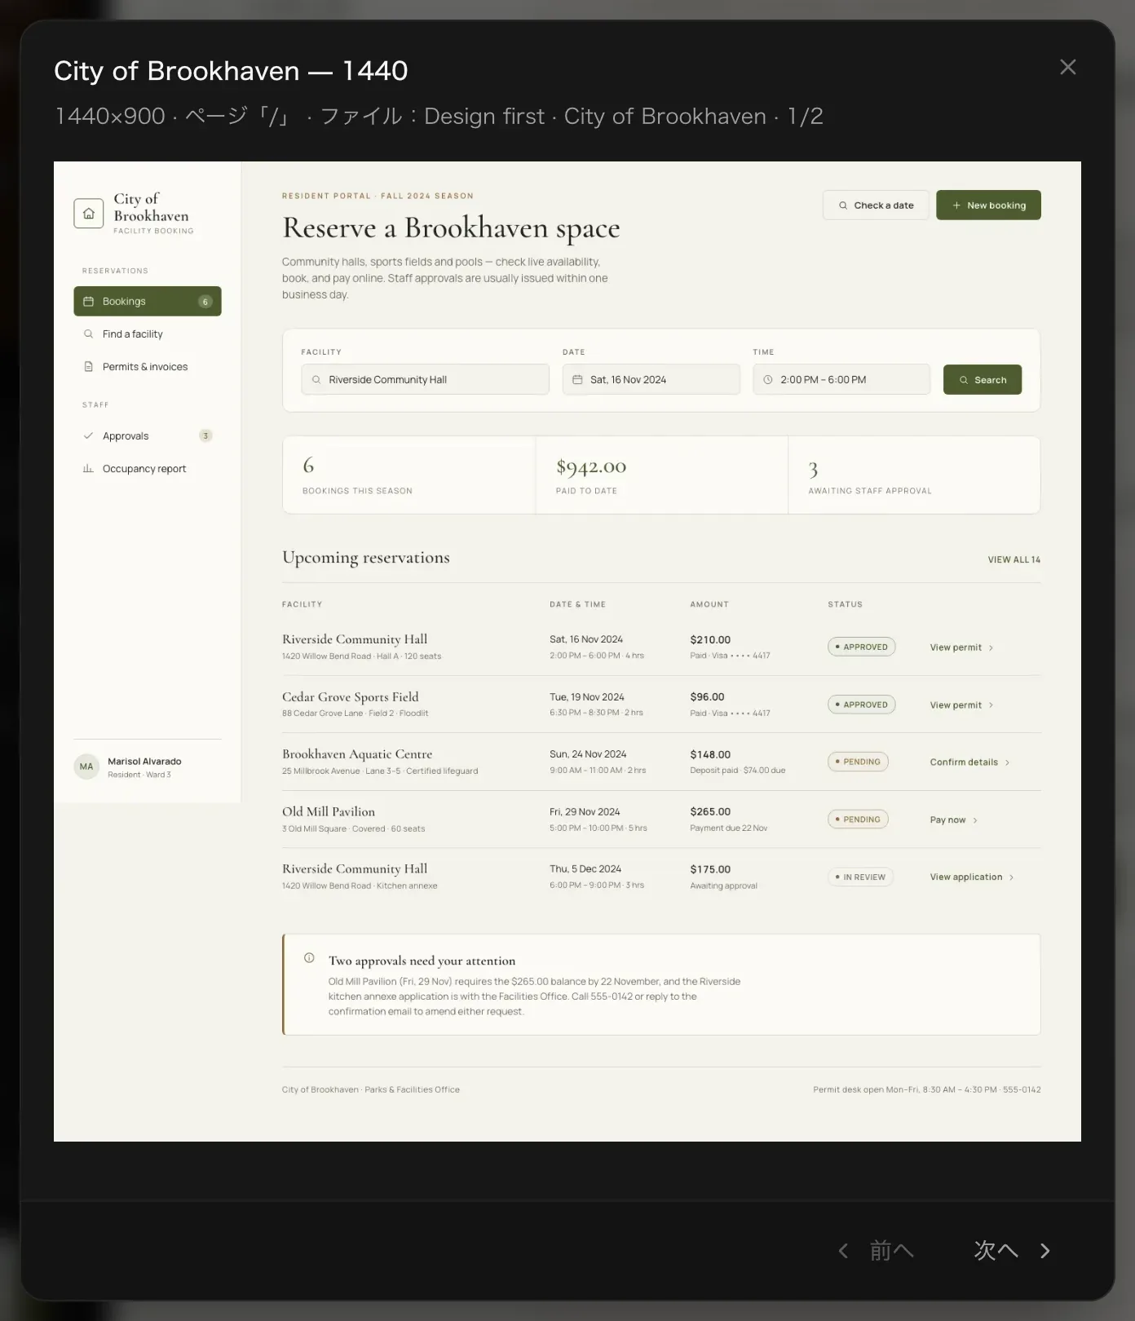Click the calendar icon in the Bookings item
This screenshot has height=1321, width=1135.
pos(89,302)
